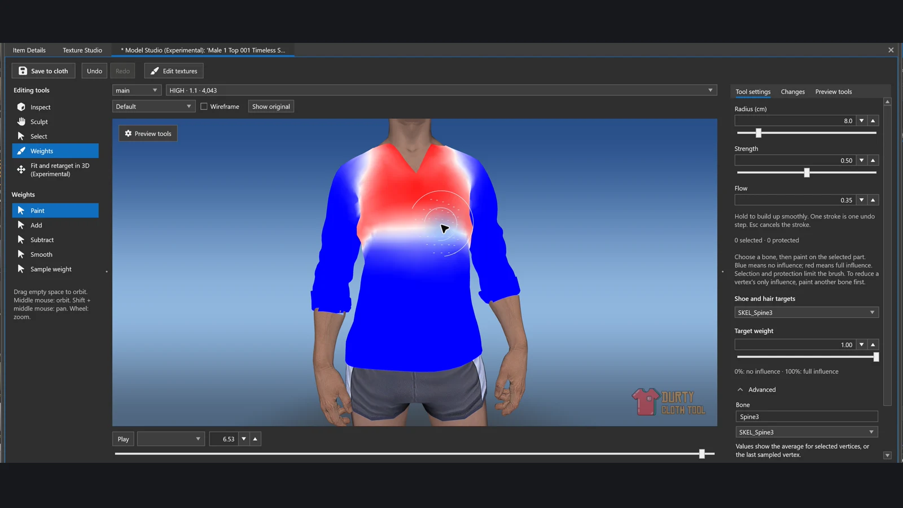This screenshot has width=903, height=508.
Task: Open the HIGH 1.1 4,043 LOD dropdown
Action: pos(441,90)
